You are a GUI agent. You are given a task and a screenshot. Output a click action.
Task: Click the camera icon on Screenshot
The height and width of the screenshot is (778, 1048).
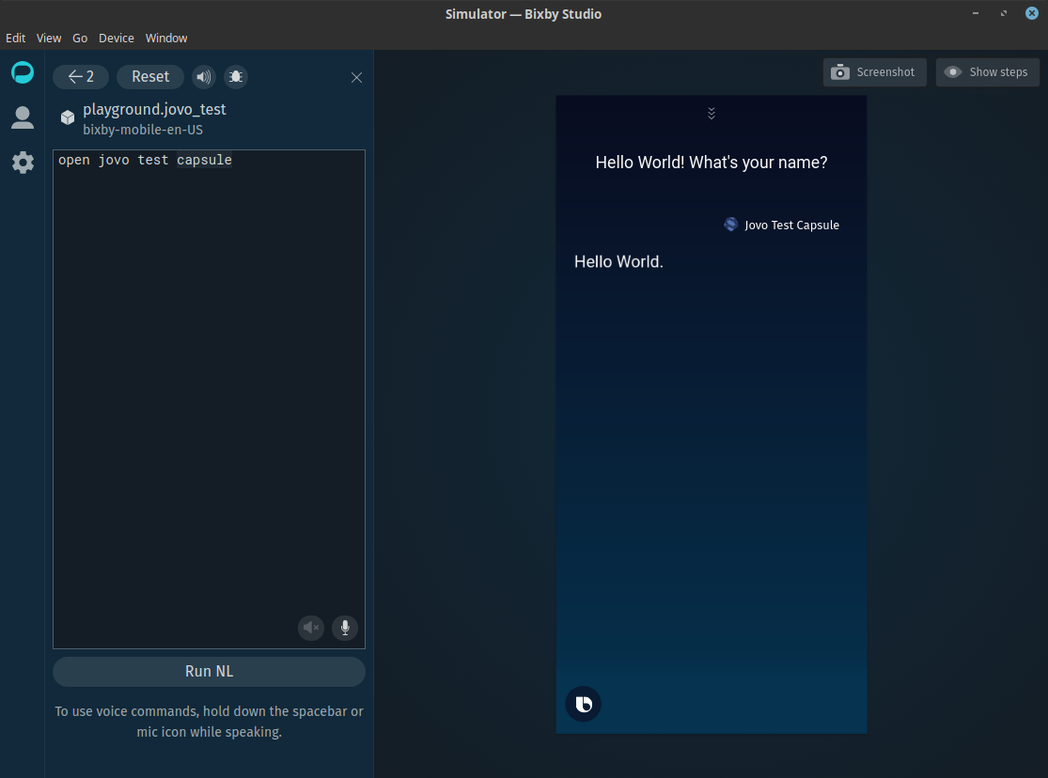coord(840,72)
